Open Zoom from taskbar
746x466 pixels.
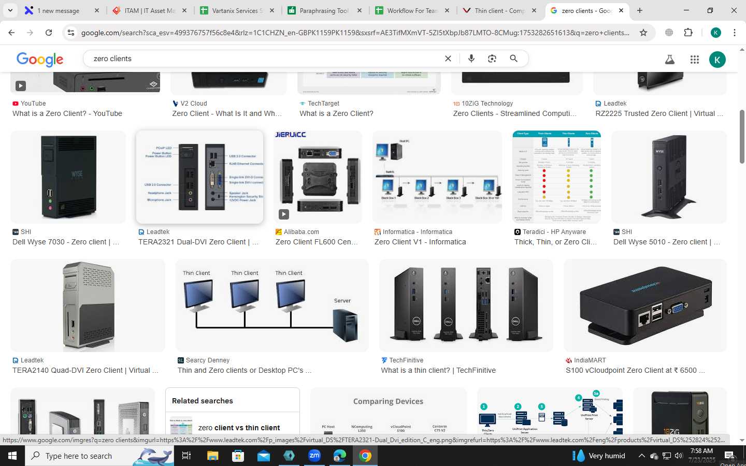tap(314, 456)
